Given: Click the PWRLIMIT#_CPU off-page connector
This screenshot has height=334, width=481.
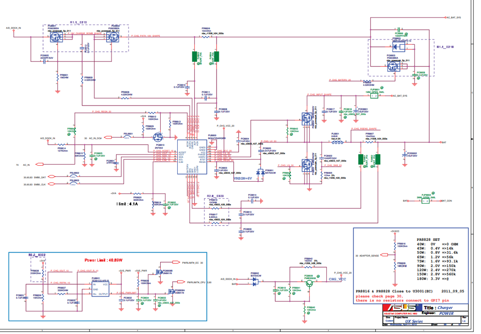Looking at the screenshot, I should (181, 282).
